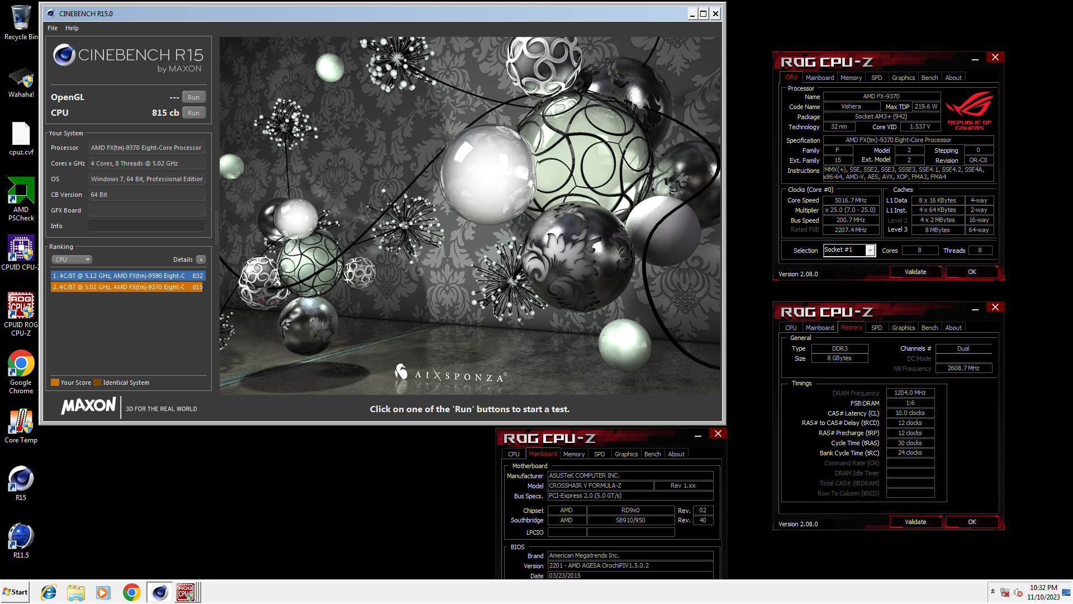Run the CPU benchmark test
The height and width of the screenshot is (604, 1073).
pos(193,113)
